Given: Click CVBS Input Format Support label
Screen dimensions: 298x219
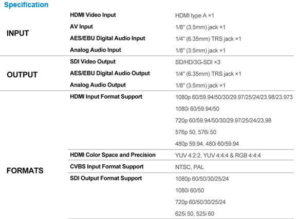Looking at the screenshot, I should 107,167.
